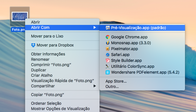Click the Utilitário ColorSync icon
Image resolution: width=196 pixels, height=112 pixels.
tap(108, 66)
